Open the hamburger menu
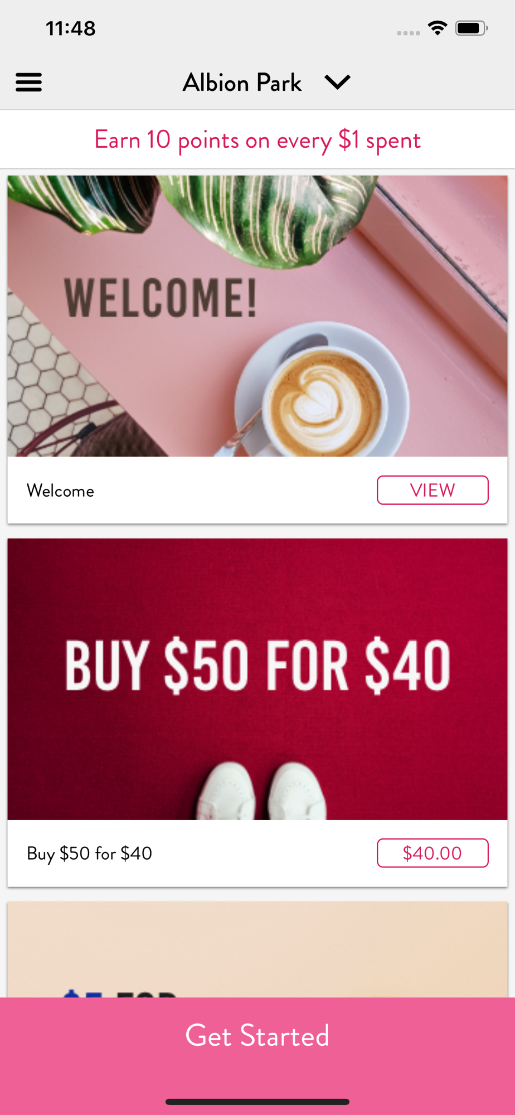This screenshot has height=1115, width=515. (28, 82)
